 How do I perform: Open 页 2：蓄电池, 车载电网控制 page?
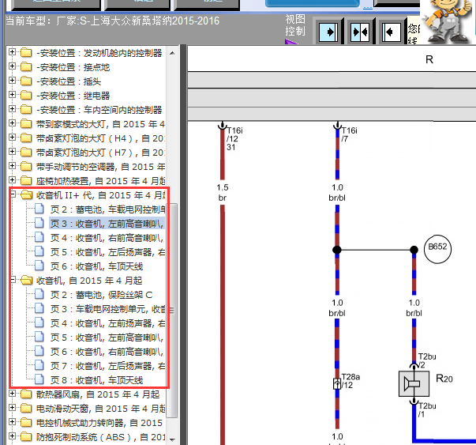tap(107, 209)
